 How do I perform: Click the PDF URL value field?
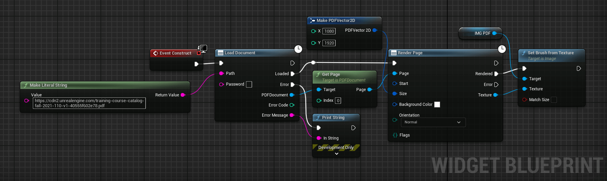click(x=89, y=103)
